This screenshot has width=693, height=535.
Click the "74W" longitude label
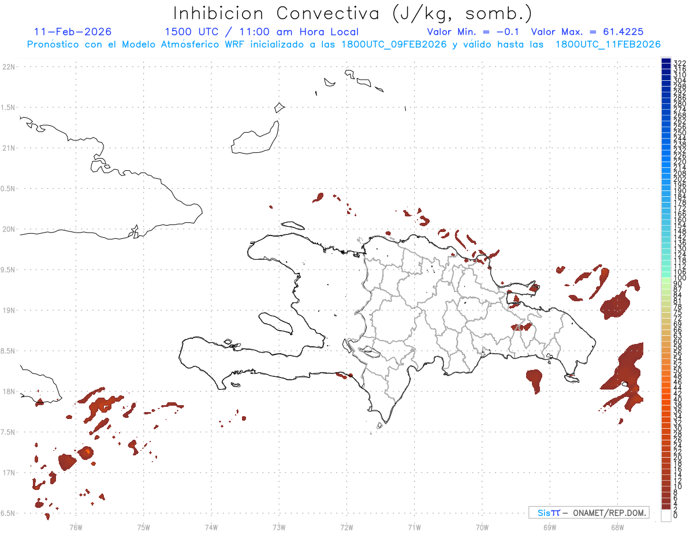pos(211,527)
